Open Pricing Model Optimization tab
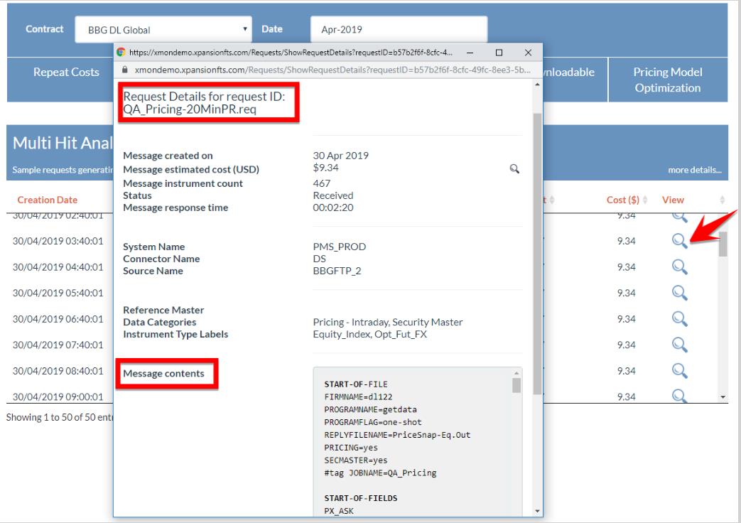 click(667, 80)
